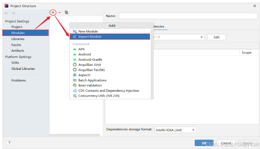
Task: Click the module list horizontal scrollbar
Action: click(75, 135)
